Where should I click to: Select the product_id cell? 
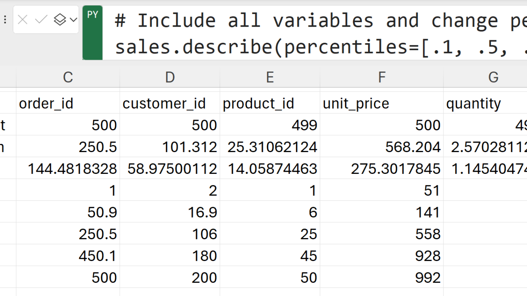point(270,103)
